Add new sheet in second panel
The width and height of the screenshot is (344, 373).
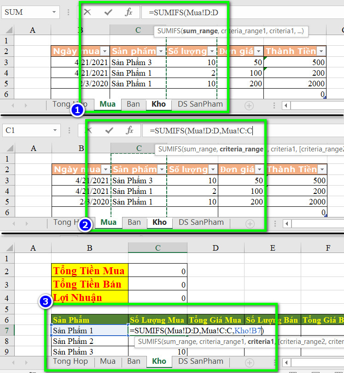pyautogui.click(x=250, y=223)
